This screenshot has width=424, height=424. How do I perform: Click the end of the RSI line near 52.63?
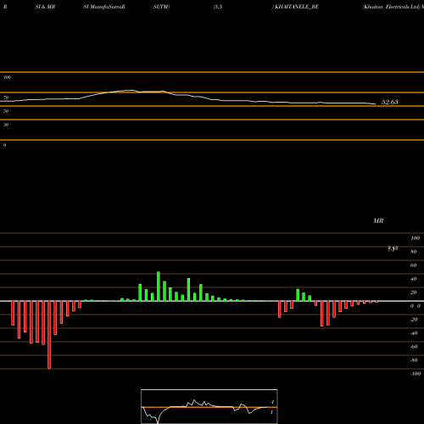(376, 104)
